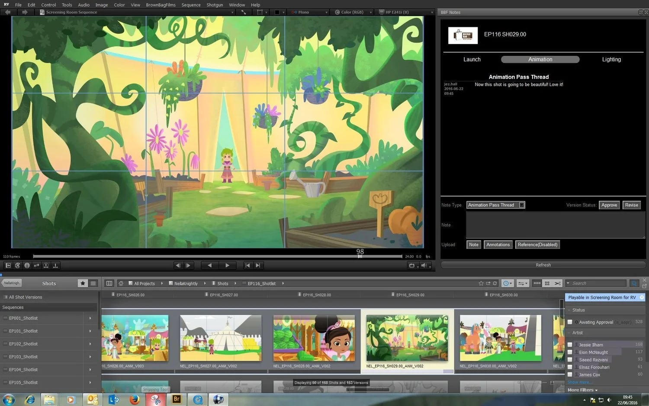Check the Jessie Ilham artist filter

[570, 345]
